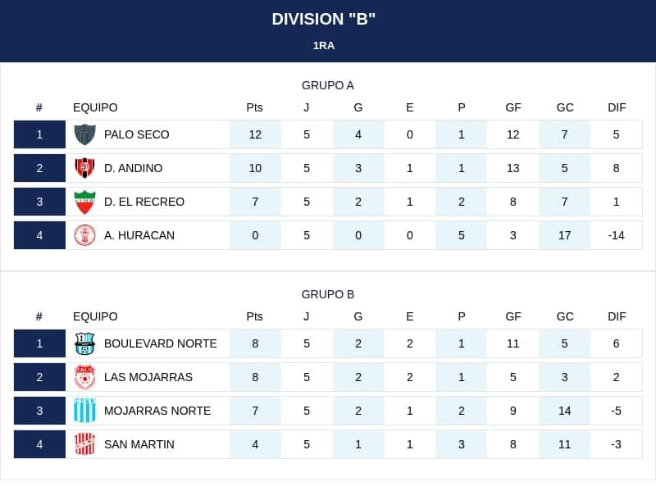The width and height of the screenshot is (656, 500).
Task: Select the LAS MOJARRAS team name
Action: 148,377
